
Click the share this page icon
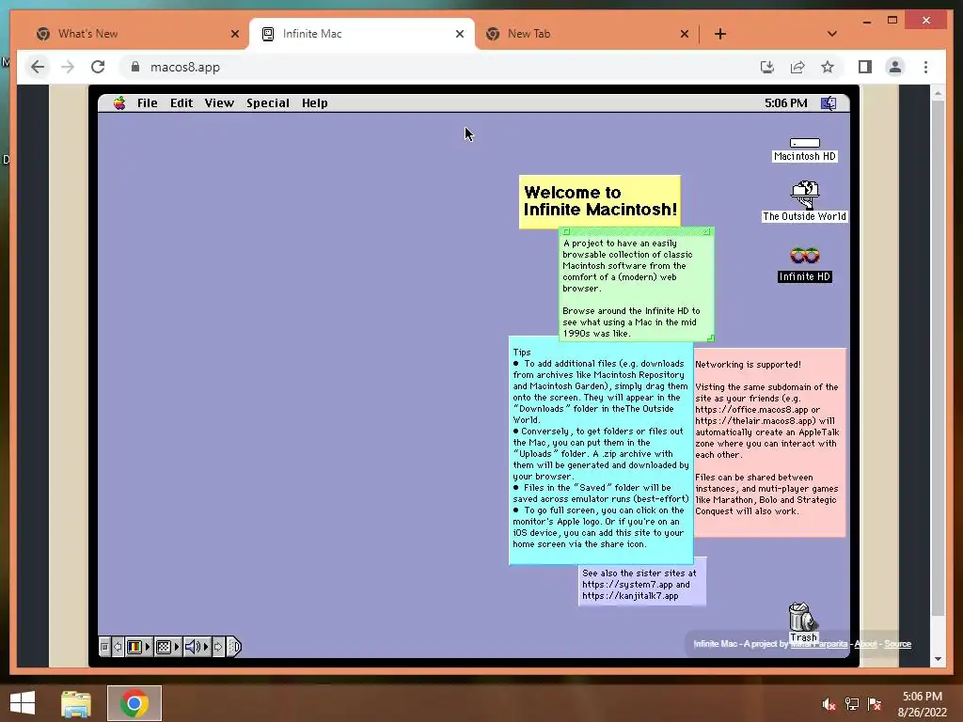click(x=797, y=67)
